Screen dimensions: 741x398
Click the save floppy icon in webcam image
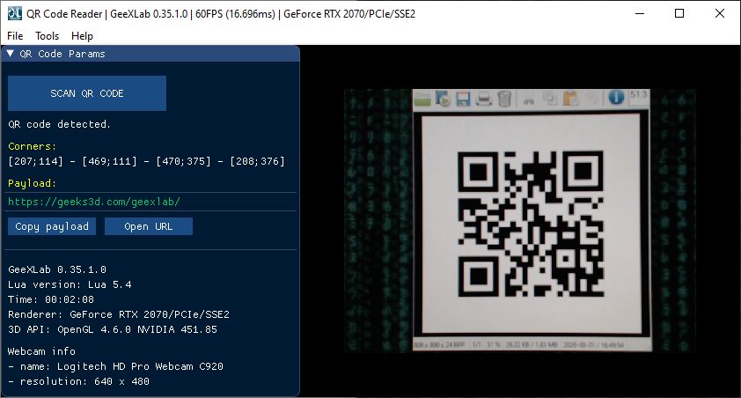point(463,99)
